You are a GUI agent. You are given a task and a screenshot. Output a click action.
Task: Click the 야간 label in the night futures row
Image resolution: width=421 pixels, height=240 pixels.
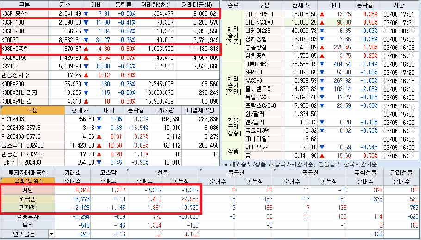click(x=9, y=162)
